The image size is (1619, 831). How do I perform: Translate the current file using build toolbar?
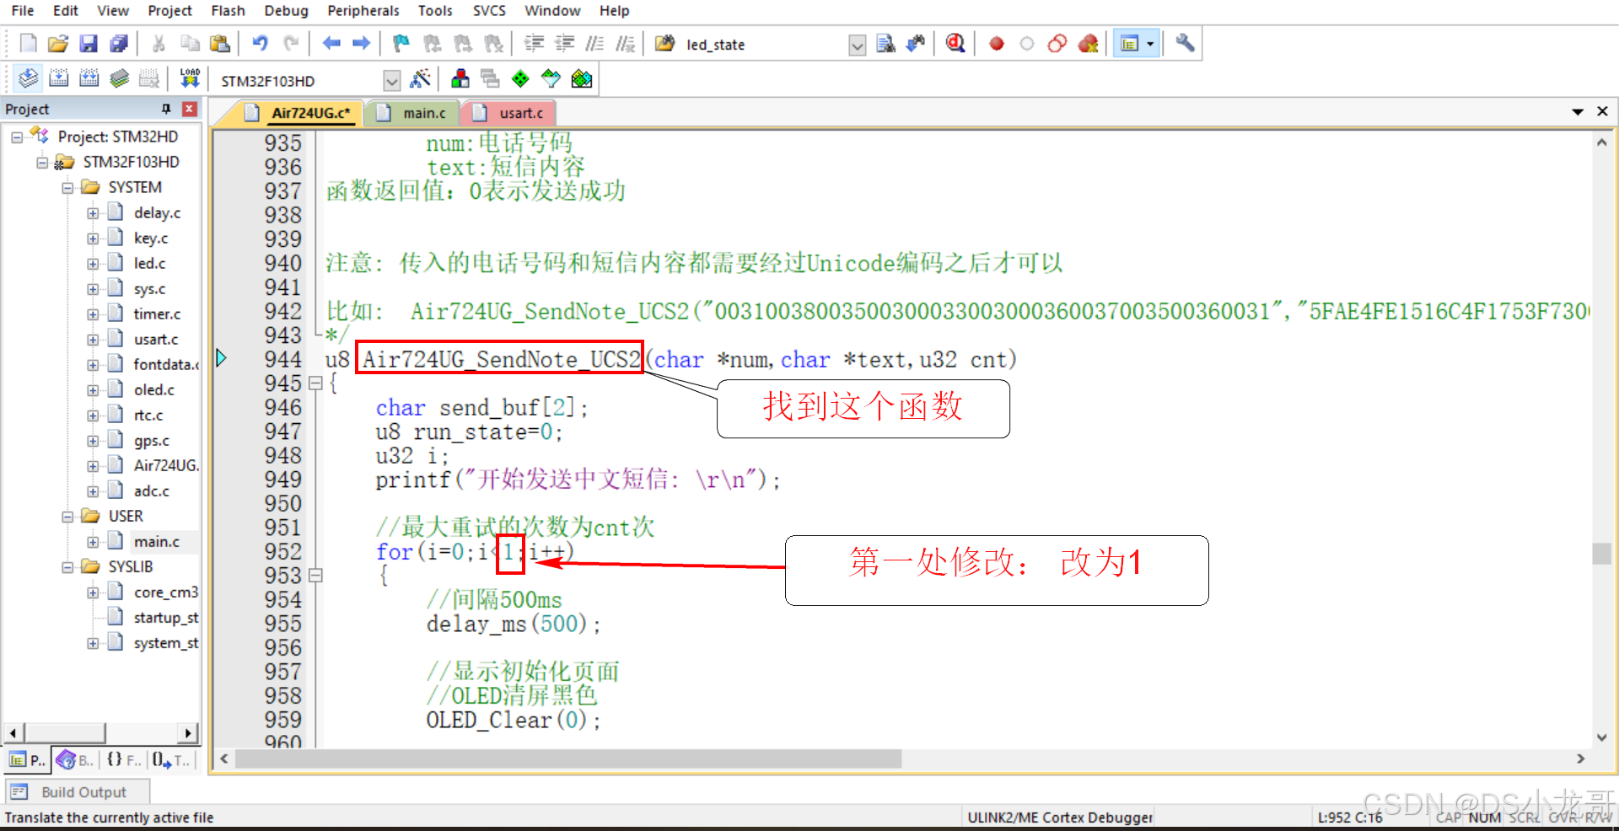[28, 79]
